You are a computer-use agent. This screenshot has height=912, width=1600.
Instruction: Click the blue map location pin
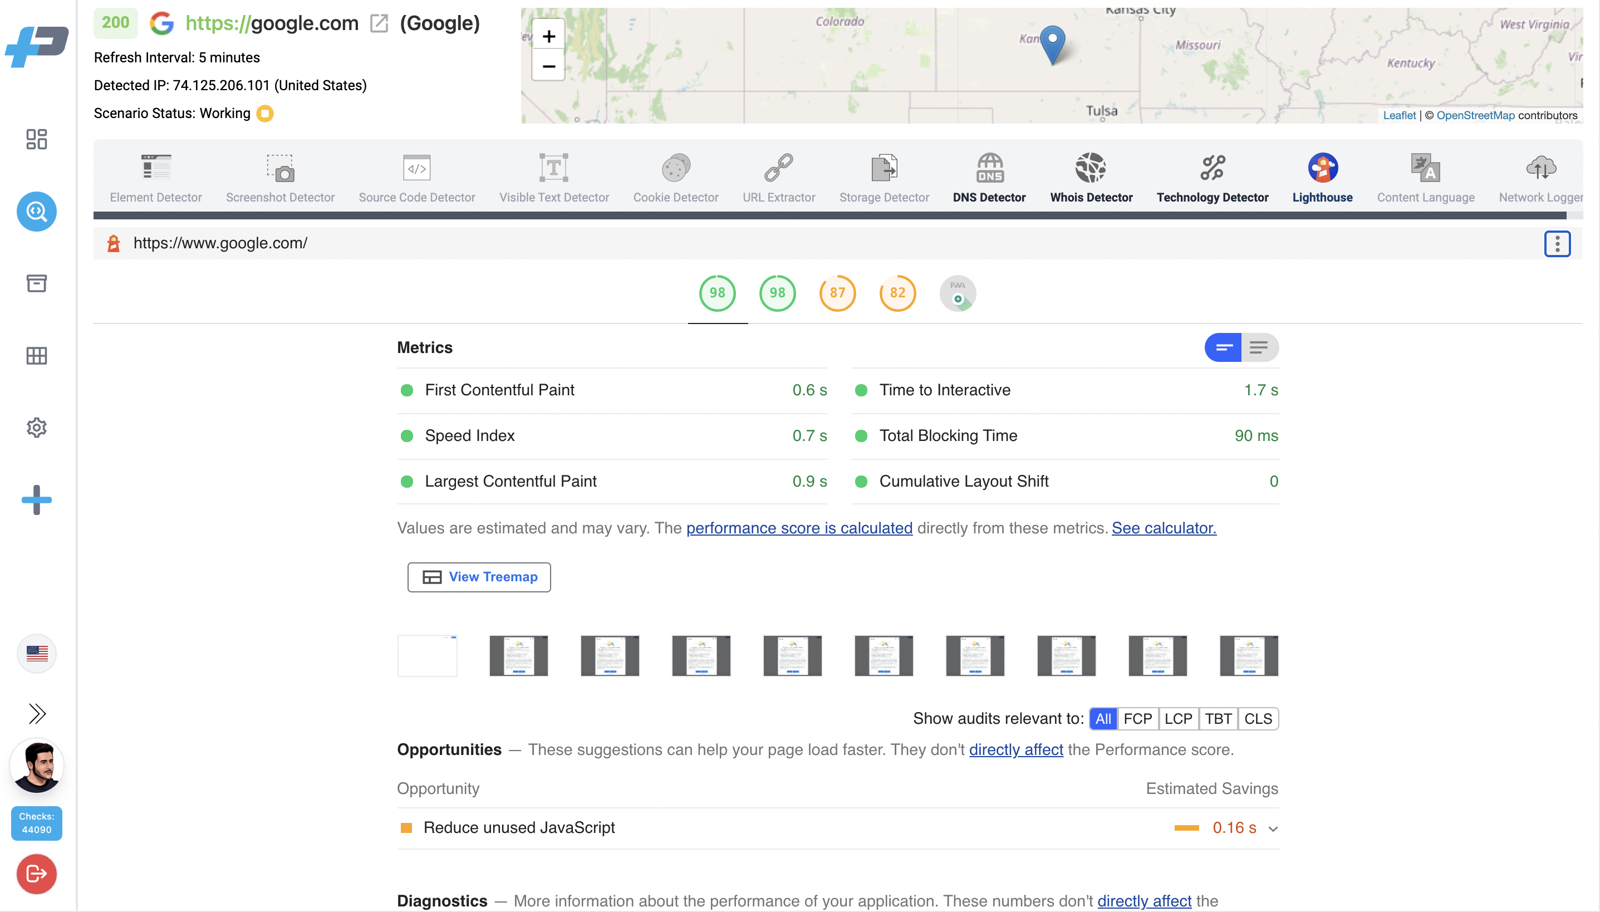1052,44
